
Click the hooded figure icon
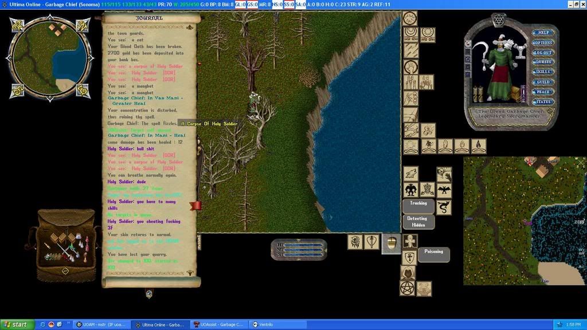click(x=408, y=273)
